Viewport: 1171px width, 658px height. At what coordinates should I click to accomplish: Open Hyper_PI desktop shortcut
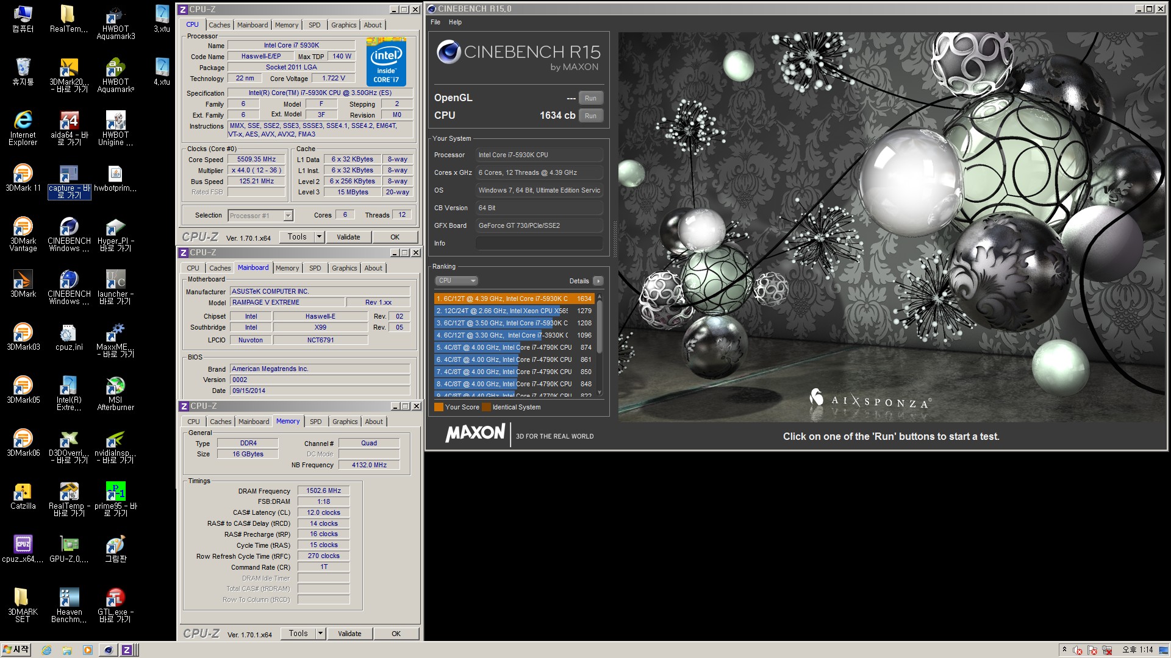point(115,235)
